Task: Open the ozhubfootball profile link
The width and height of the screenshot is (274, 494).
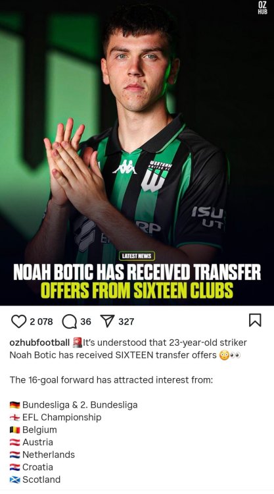Action: tap(39, 343)
